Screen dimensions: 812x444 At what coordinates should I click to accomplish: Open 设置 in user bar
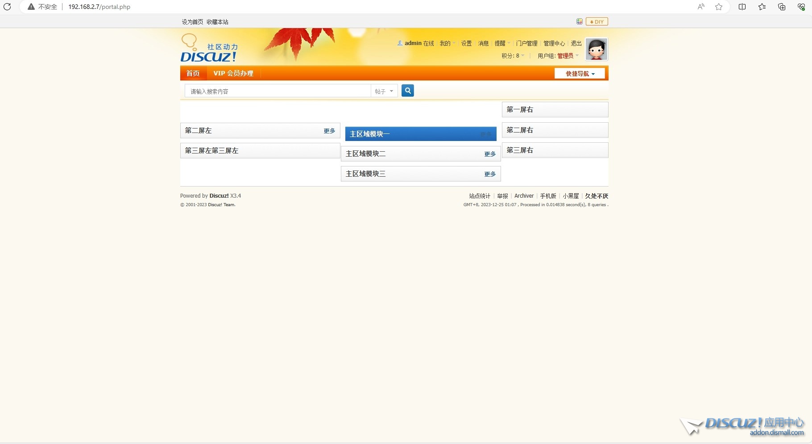(466, 43)
